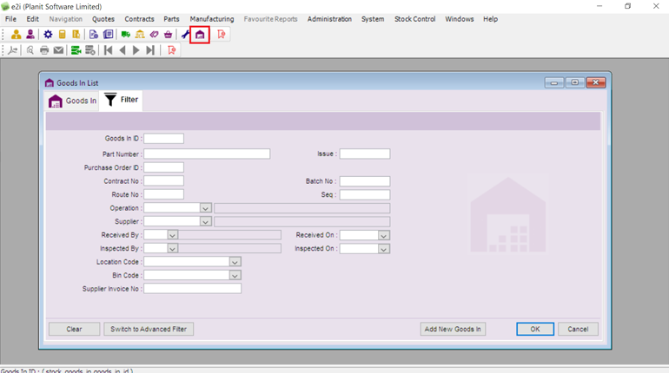Expand the Bin Code dropdown
This screenshot has height=373, width=669.
[x=235, y=276]
